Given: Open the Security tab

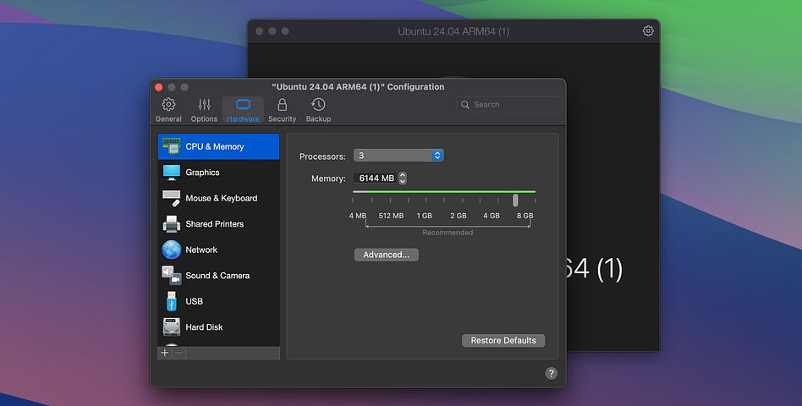Looking at the screenshot, I should point(282,110).
